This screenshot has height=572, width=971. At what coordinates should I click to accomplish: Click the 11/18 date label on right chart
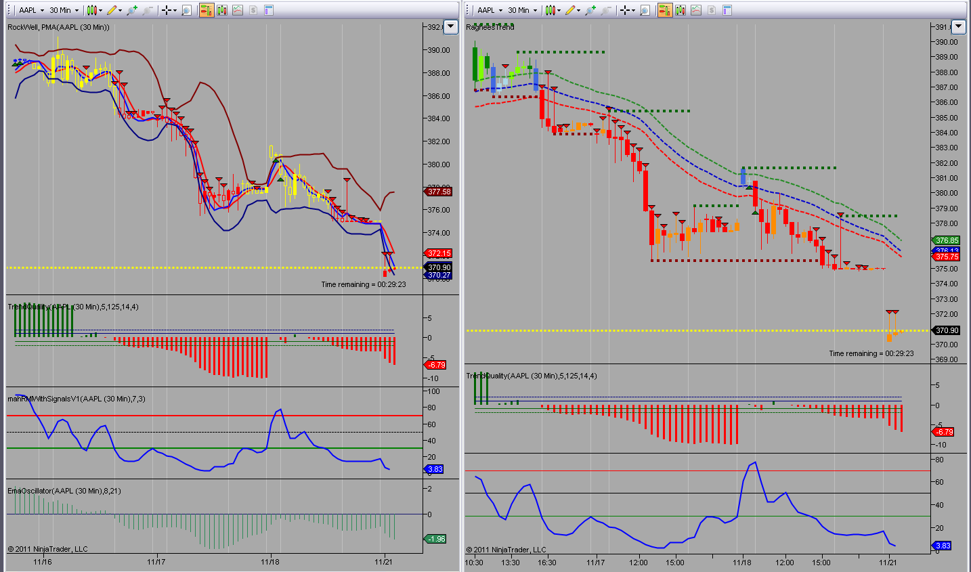coord(742,563)
